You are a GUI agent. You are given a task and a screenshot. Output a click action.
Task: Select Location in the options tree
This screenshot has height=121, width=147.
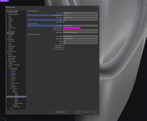[11, 21]
